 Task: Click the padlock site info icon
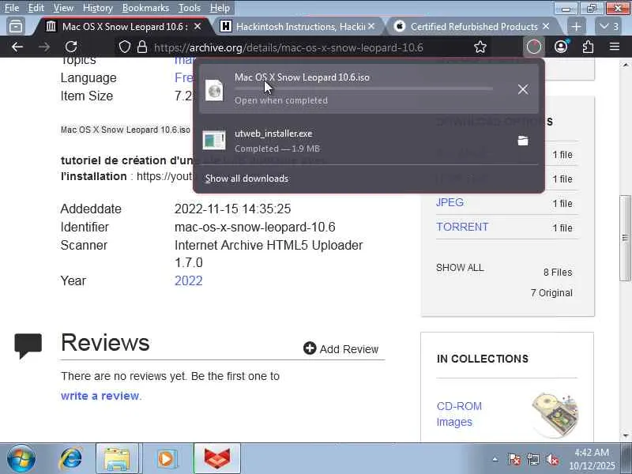tap(142, 47)
